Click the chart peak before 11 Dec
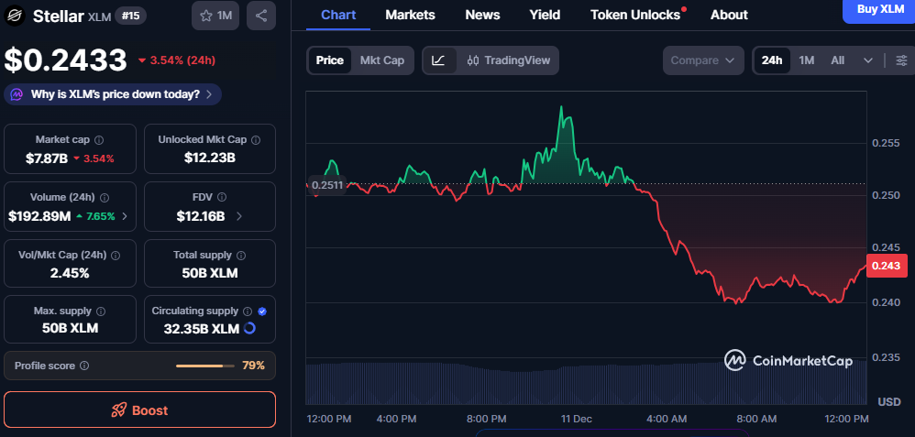The height and width of the screenshot is (437, 915). coord(561,107)
